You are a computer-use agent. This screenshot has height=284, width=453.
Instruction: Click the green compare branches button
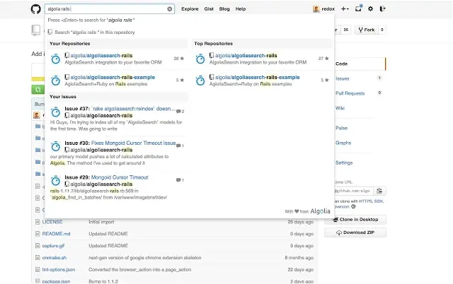(38, 90)
